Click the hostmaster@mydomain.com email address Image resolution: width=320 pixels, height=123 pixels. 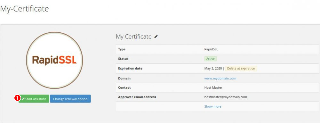(x=226, y=97)
